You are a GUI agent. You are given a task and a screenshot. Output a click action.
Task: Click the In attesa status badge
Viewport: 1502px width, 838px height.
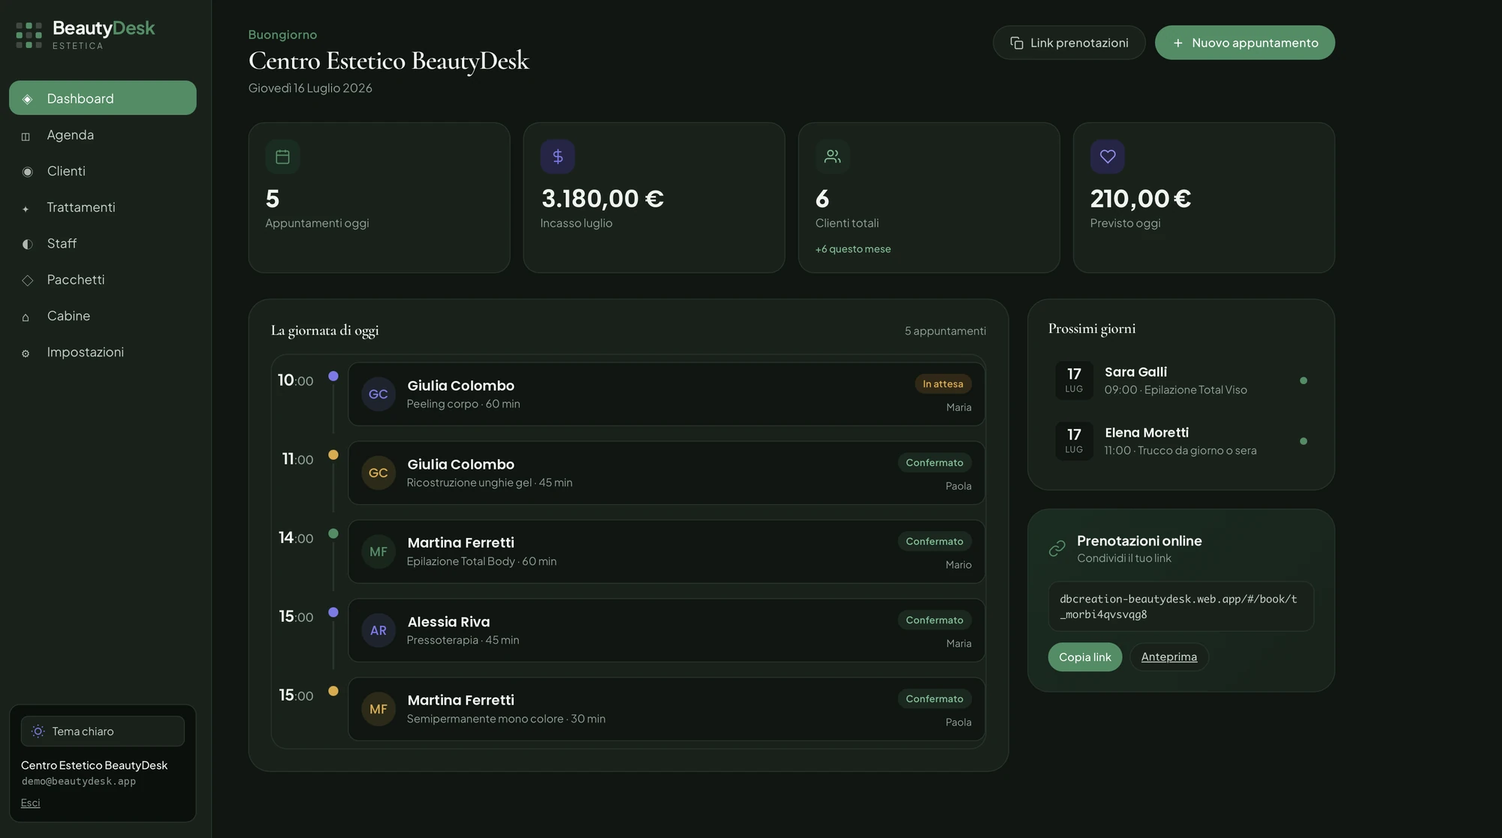coord(943,384)
